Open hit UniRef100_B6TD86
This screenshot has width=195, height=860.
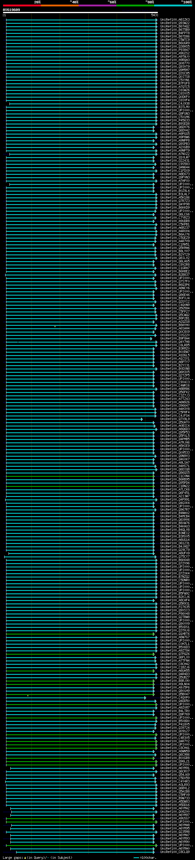pos(175,36)
